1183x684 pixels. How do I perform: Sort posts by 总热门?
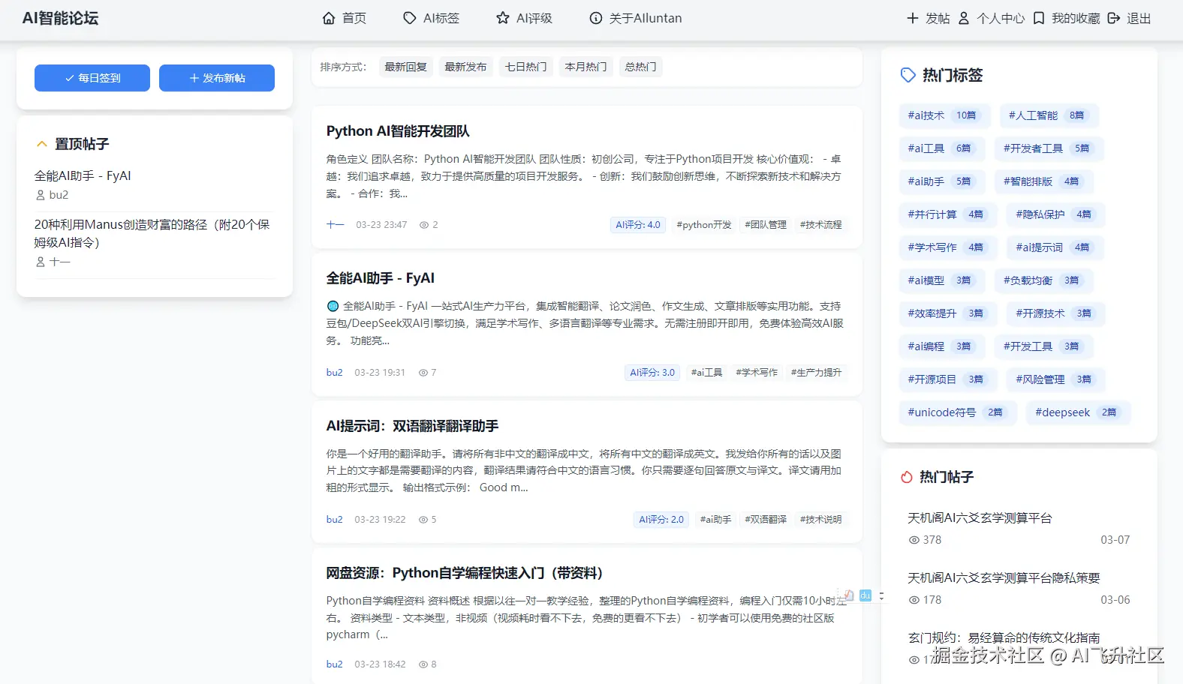point(640,67)
